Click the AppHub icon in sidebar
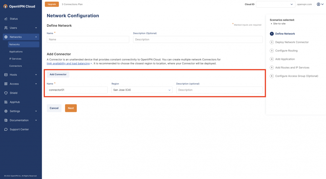 pos(6,102)
